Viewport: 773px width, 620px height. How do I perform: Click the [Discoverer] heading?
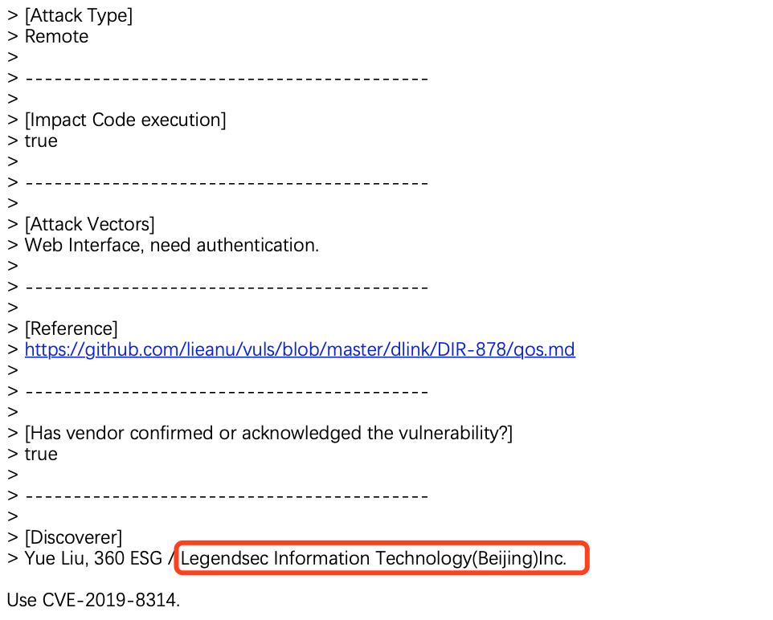click(x=73, y=538)
